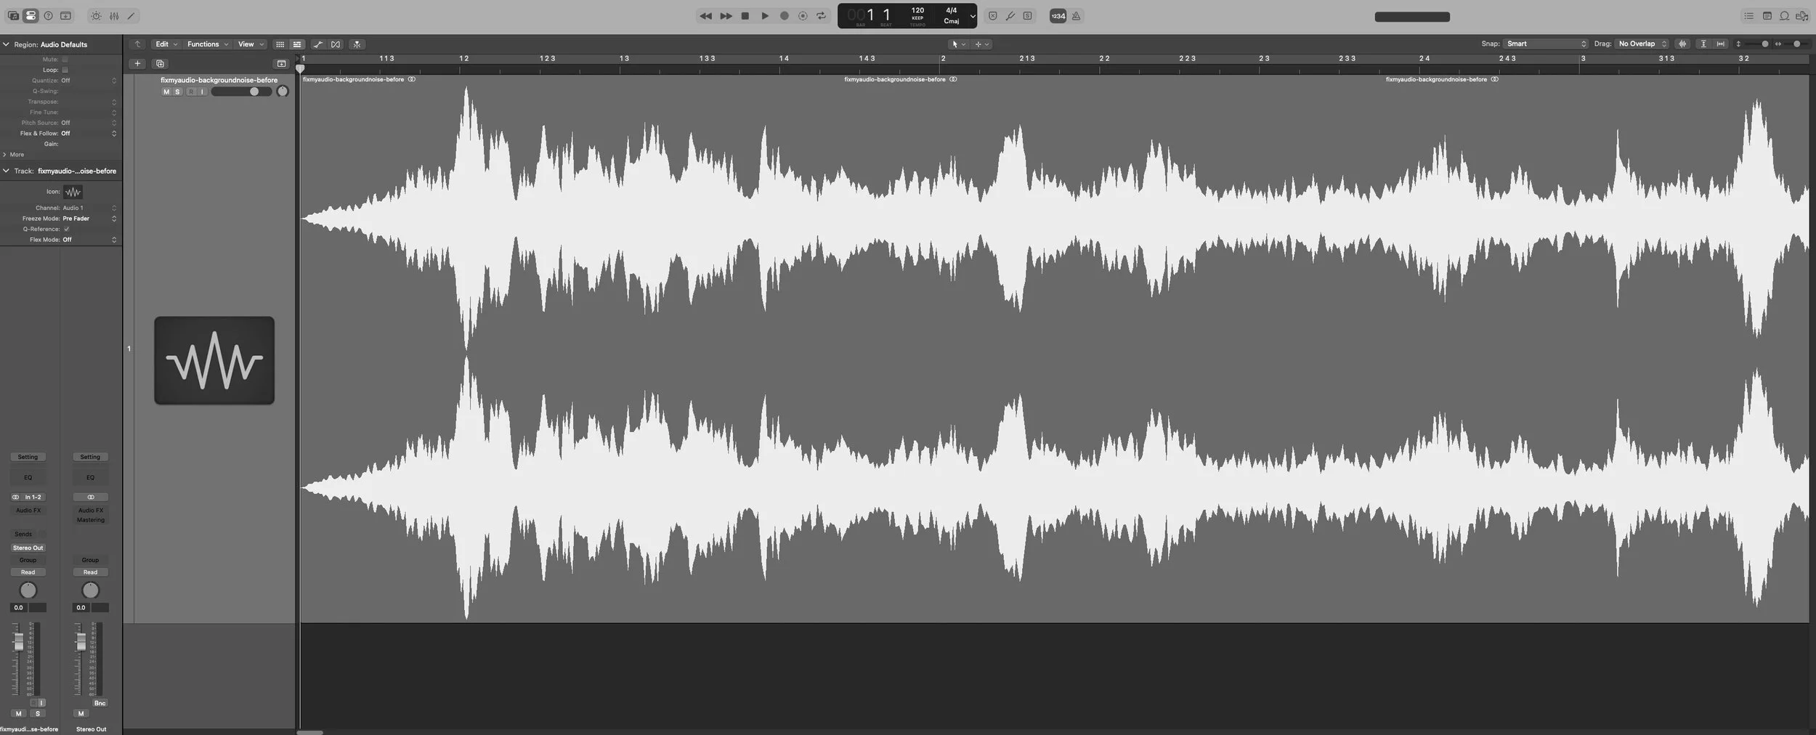The width and height of the screenshot is (1816, 735).
Task: Stop playback
Action: 745,16
